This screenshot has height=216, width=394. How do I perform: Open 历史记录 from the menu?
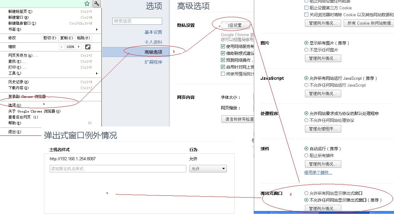(x=18, y=82)
